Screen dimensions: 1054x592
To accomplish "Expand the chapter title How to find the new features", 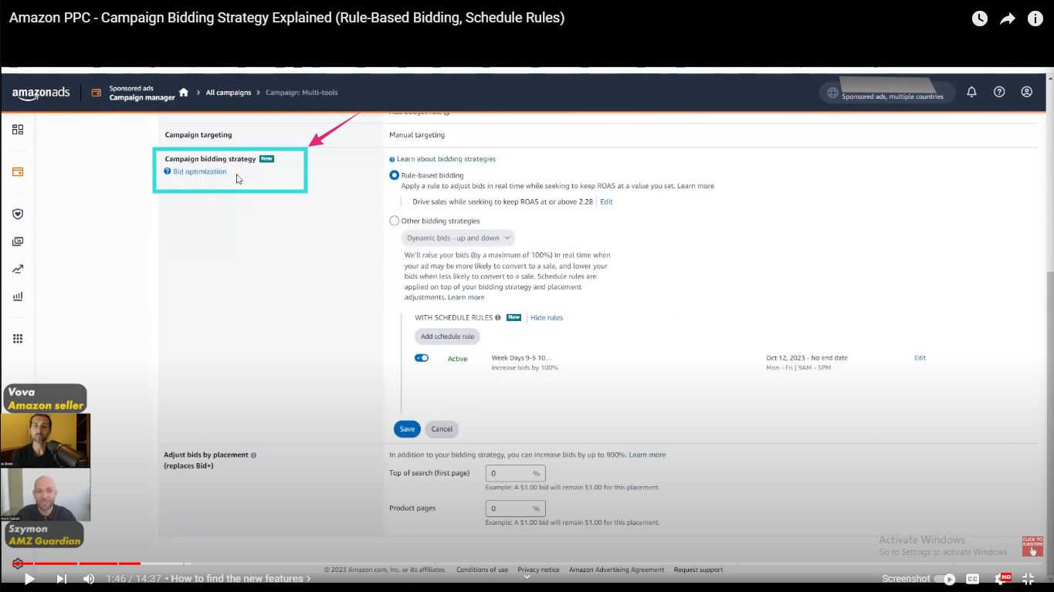I will (241, 579).
